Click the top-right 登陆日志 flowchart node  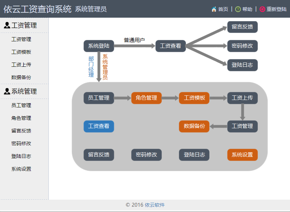(x=242, y=65)
